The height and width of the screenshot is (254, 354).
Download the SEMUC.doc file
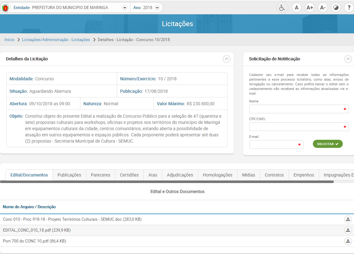point(348,219)
